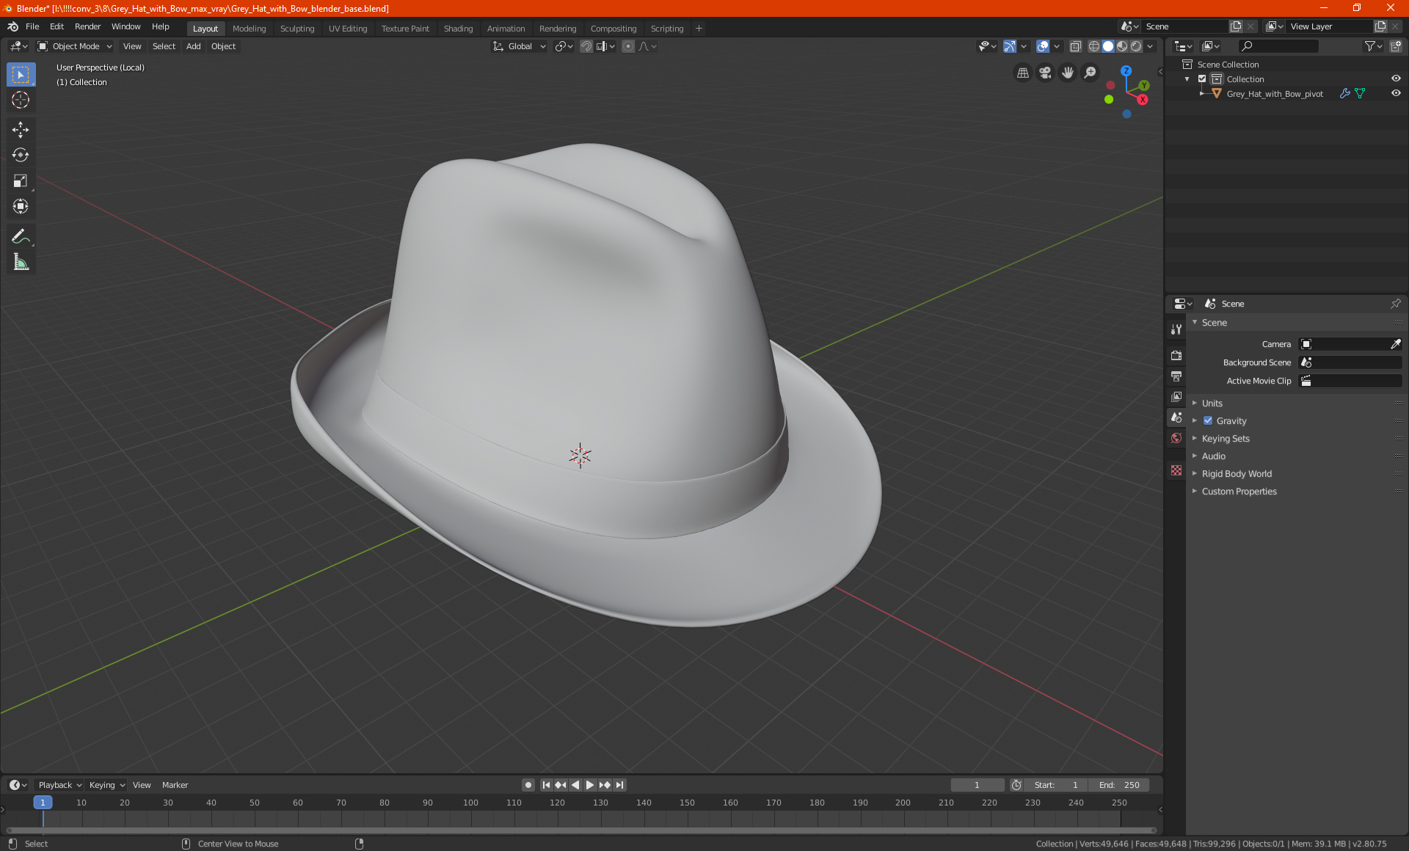Open the Keying popover in timeline

click(x=106, y=785)
